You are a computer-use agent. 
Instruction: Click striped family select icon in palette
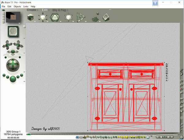[148, 137]
